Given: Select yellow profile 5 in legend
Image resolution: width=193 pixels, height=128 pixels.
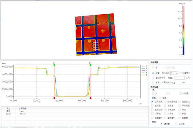Looking at the screenshot, I should click(x=144, y=75).
